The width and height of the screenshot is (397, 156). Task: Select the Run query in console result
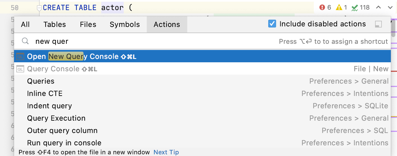pyautogui.click(x=64, y=143)
